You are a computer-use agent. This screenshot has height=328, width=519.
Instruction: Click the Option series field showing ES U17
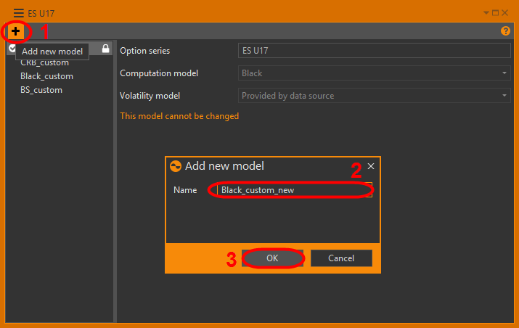click(375, 51)
